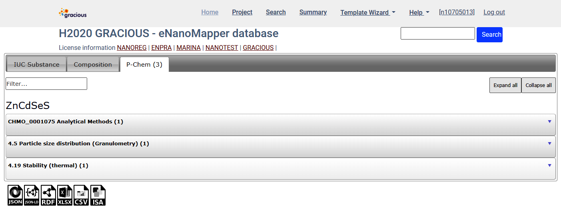Click the Filter input field
The height and width of the screenshot is (210, 561).
[x=46, y=84]
